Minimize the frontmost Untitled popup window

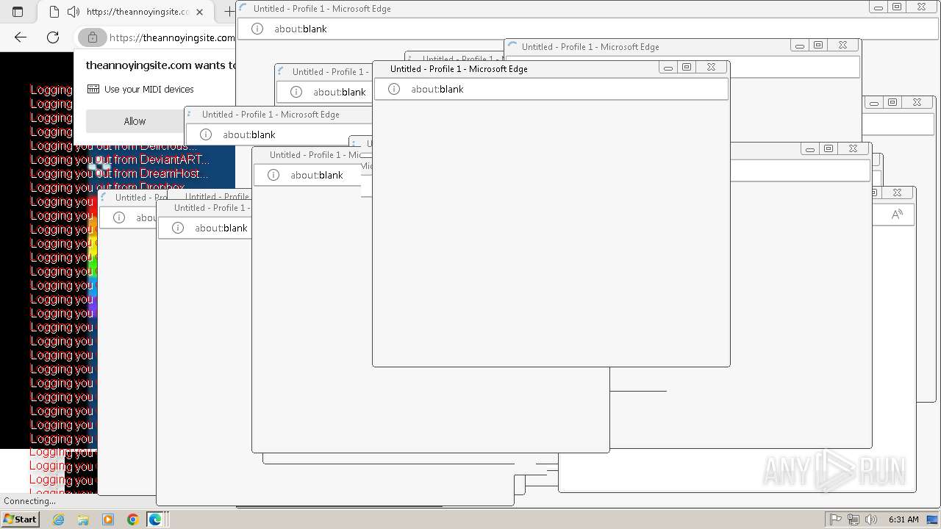[x=668, y=68]
